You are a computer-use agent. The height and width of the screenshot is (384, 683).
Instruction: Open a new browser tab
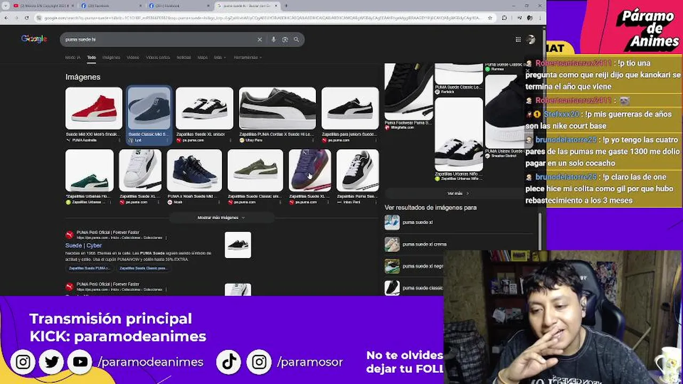[286, 5]
